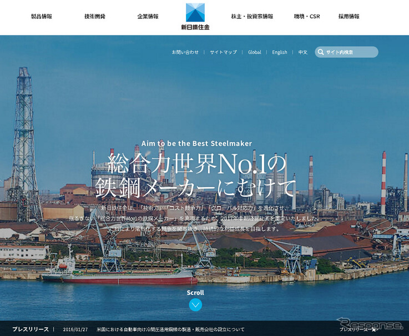Click the magnifier icon in the search box
The width and height of the screenshot is (409, 336).
(321, 52)
